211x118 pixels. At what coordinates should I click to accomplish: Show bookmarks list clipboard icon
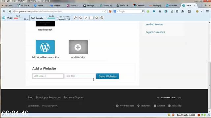pos(177,11)
